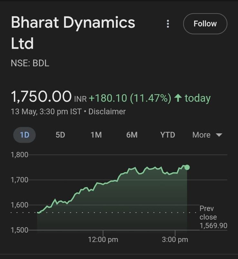The width and height of the screenshot is (238, 259).
Task: Click the Prev close 1,569.90 label
Action: pos(213,217)
